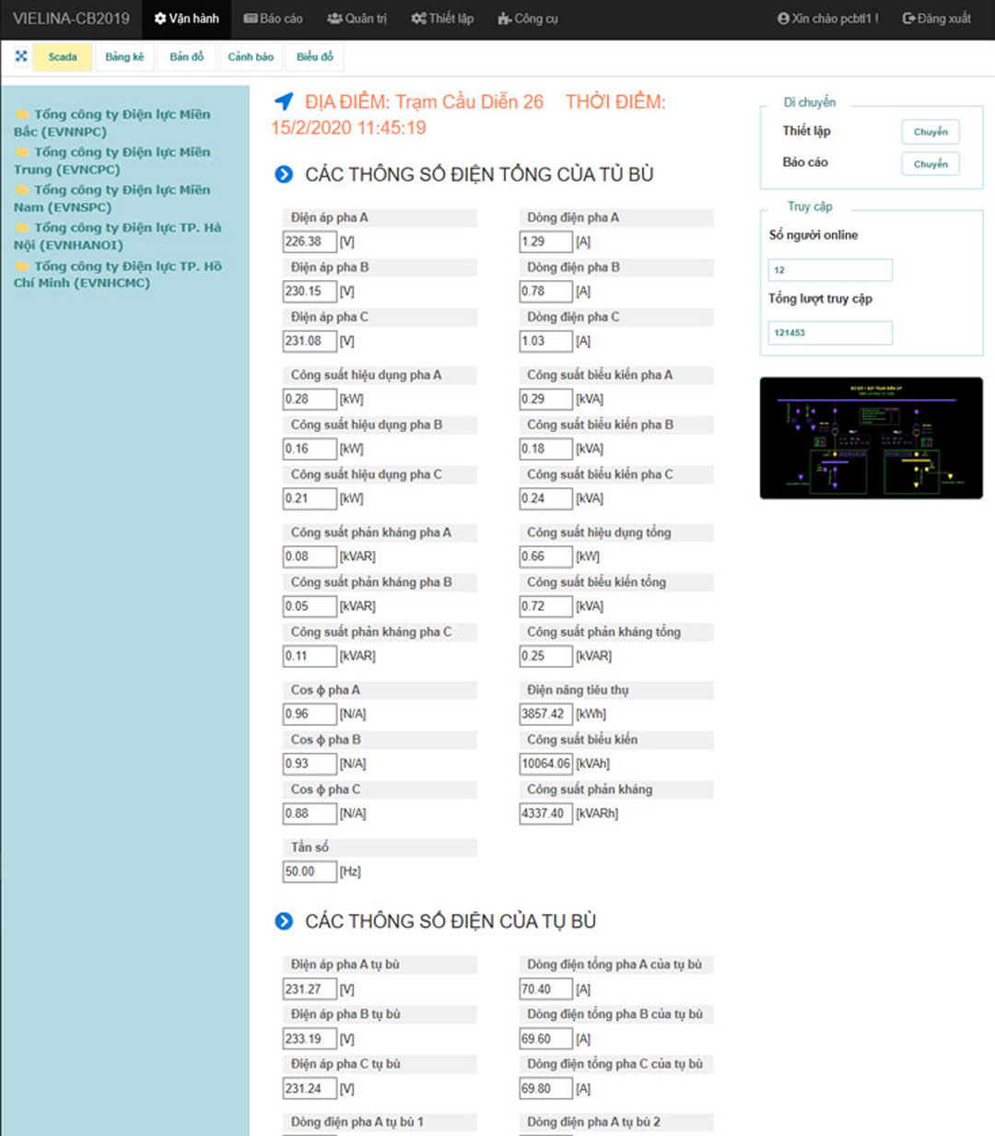Click the Tần số Hz field

pos(310,872)
